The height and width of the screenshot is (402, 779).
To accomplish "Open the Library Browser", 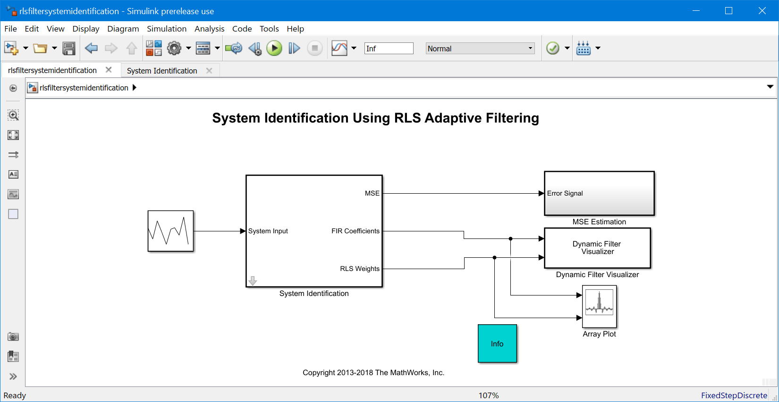I will click(153, 48).
